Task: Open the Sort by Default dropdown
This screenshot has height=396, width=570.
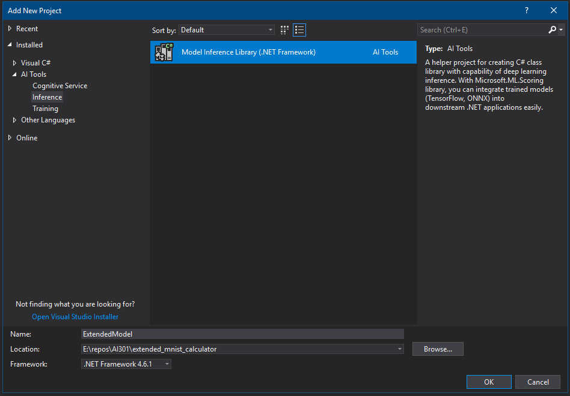Action: [x=227, y=30]
